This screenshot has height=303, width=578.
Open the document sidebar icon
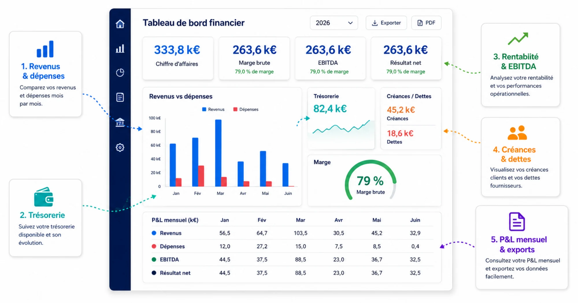click(x=120, y=97)
